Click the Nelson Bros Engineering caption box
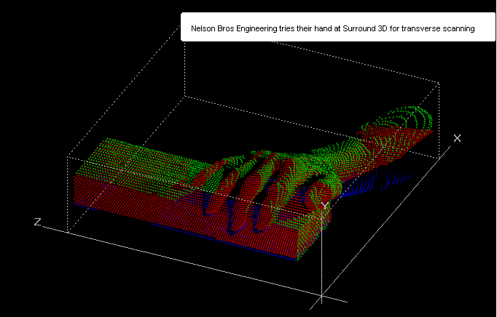This screenshot has height=317, width=497. (x=337, y=29)
